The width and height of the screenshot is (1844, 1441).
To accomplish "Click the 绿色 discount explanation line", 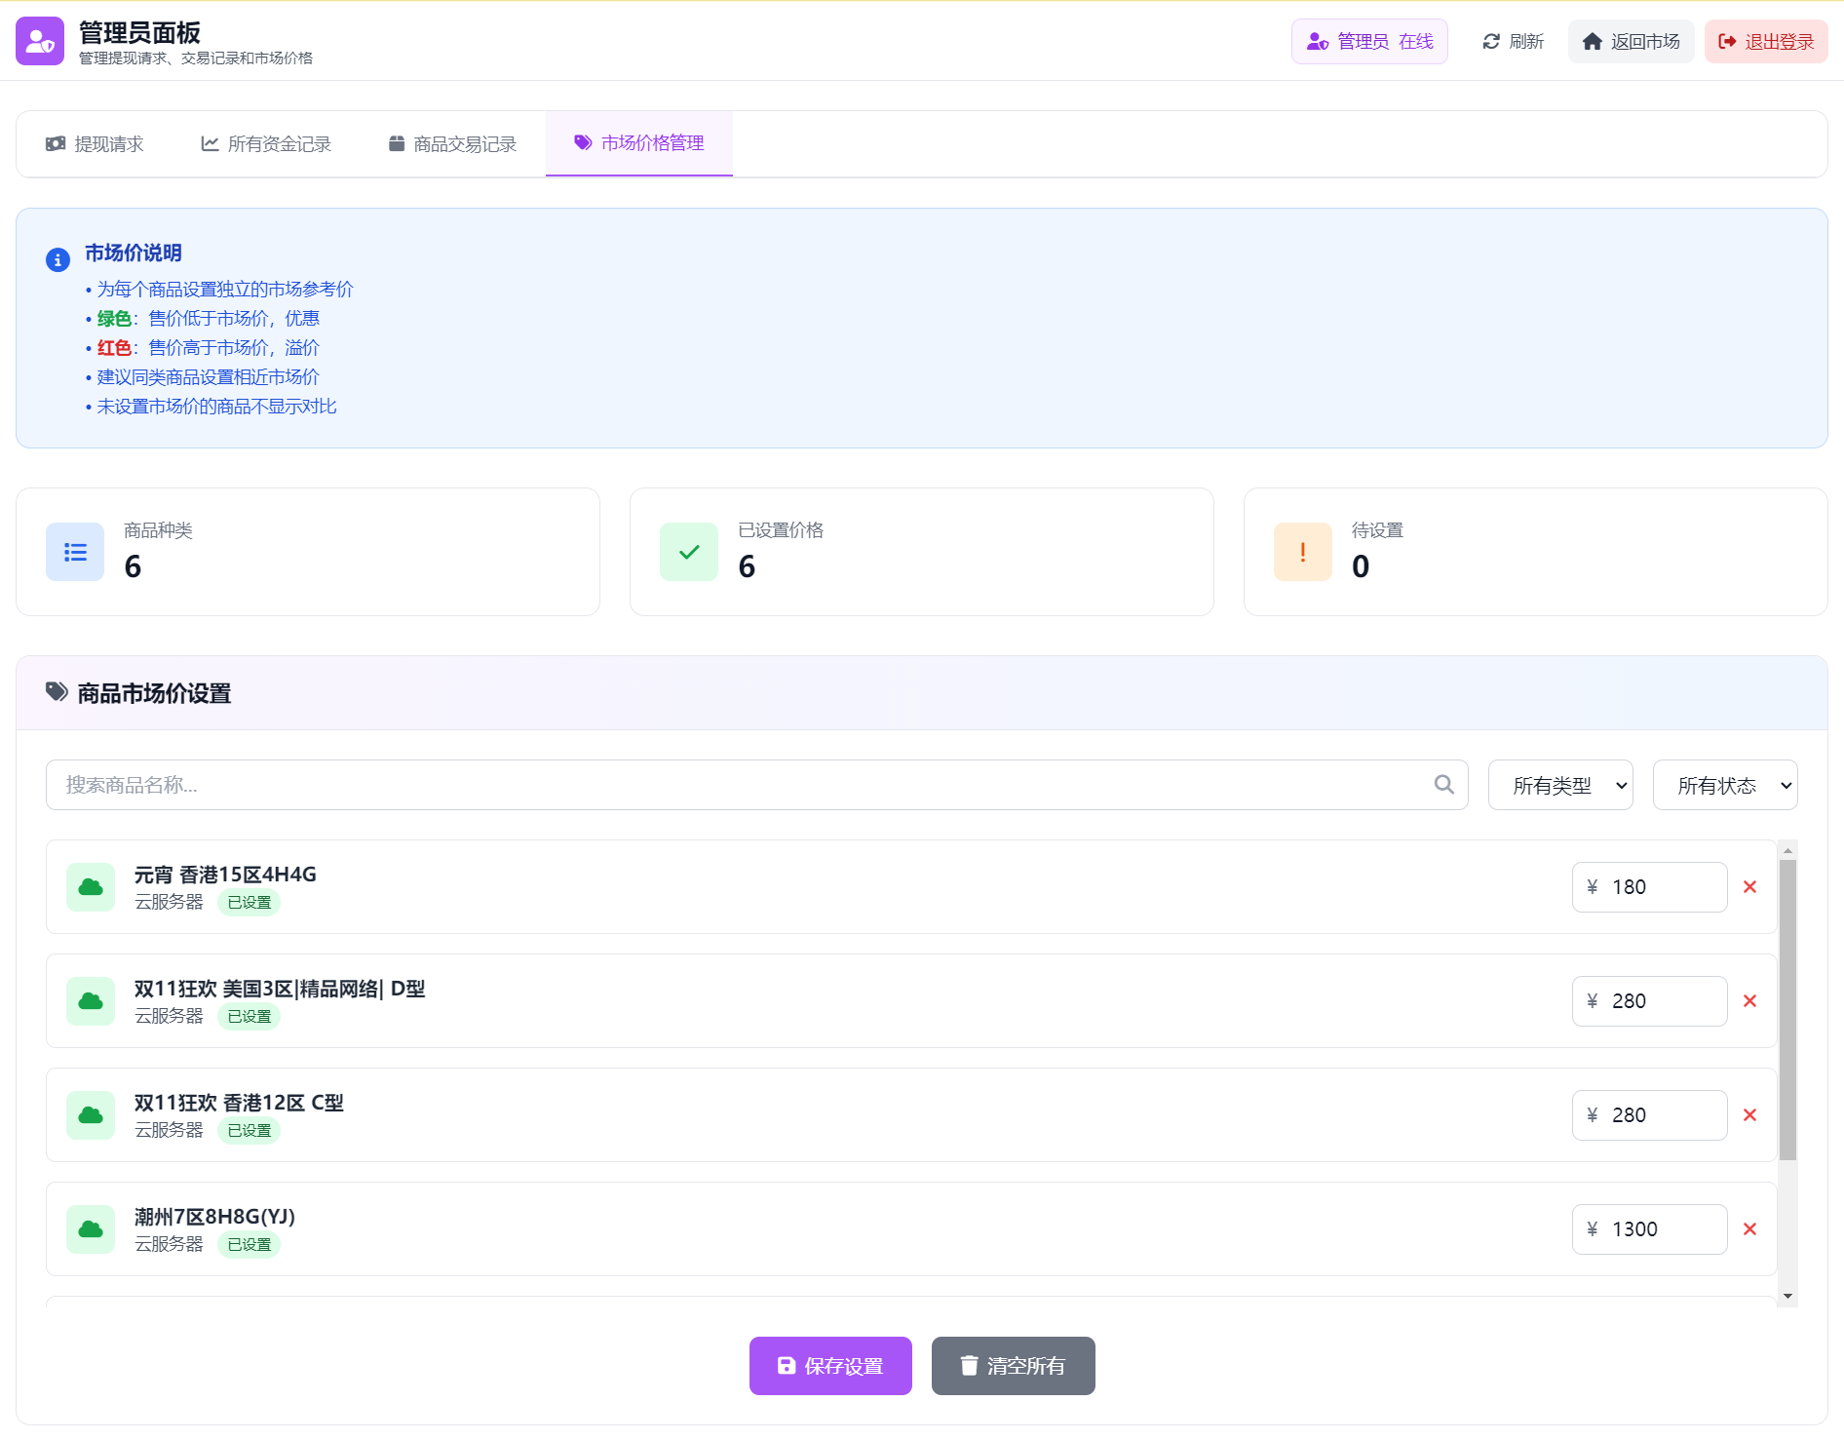I will [x=203, y=319].
